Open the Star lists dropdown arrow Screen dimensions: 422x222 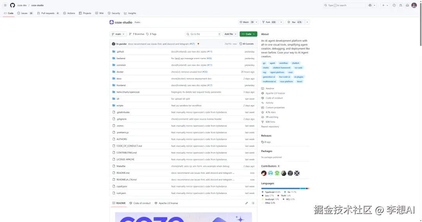(x=307, y=22)
